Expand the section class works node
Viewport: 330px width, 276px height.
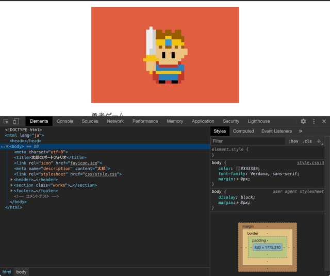click(11, 185)
